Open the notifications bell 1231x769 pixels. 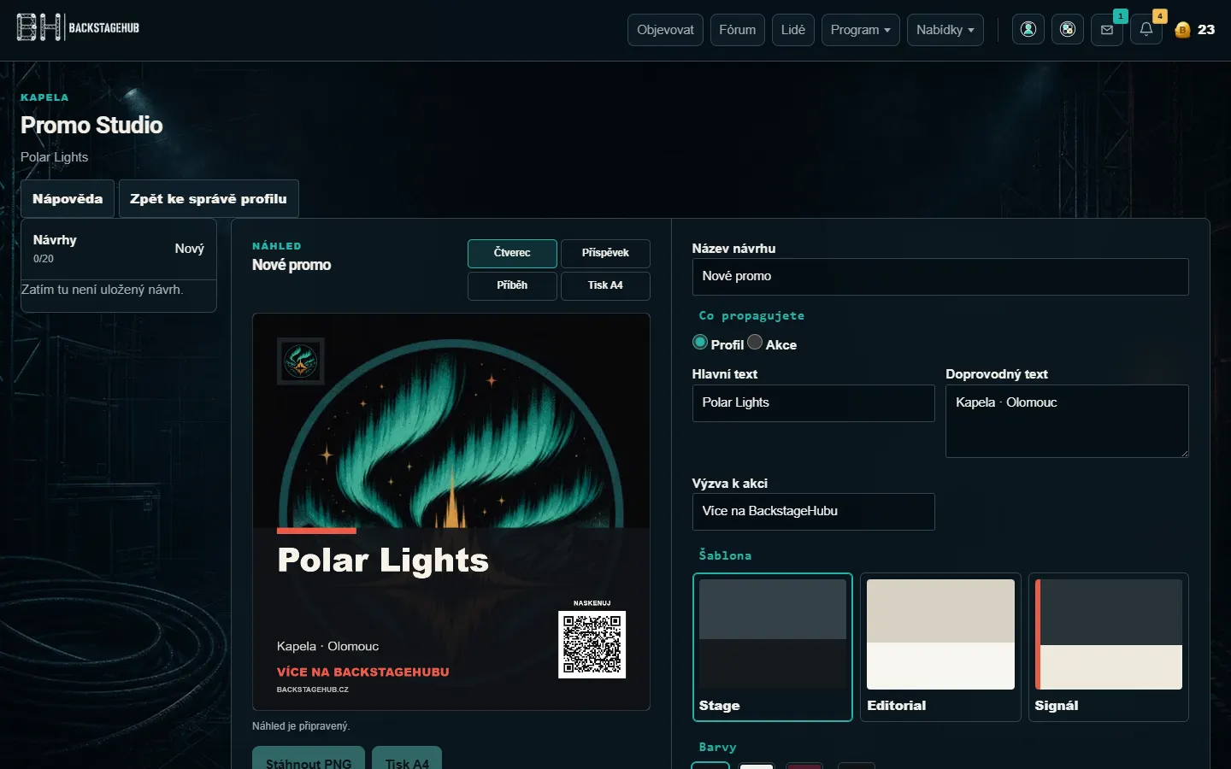[1146, 29]
